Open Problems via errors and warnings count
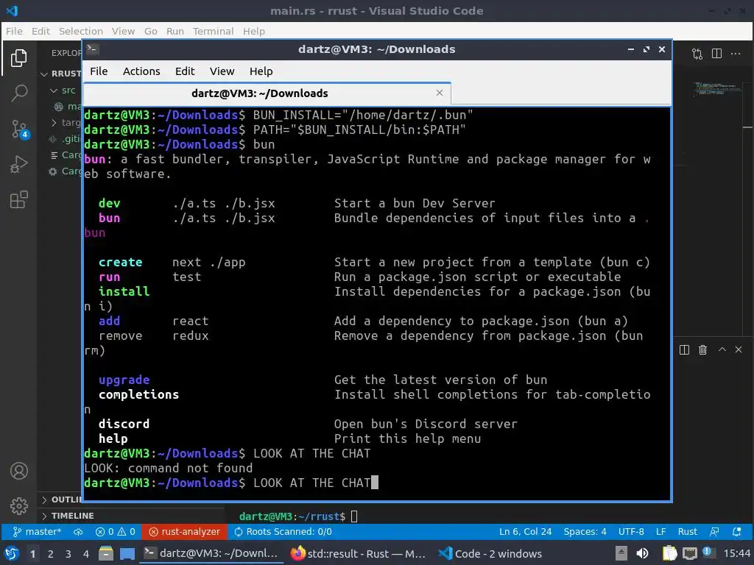 click(x=116, y=531)
